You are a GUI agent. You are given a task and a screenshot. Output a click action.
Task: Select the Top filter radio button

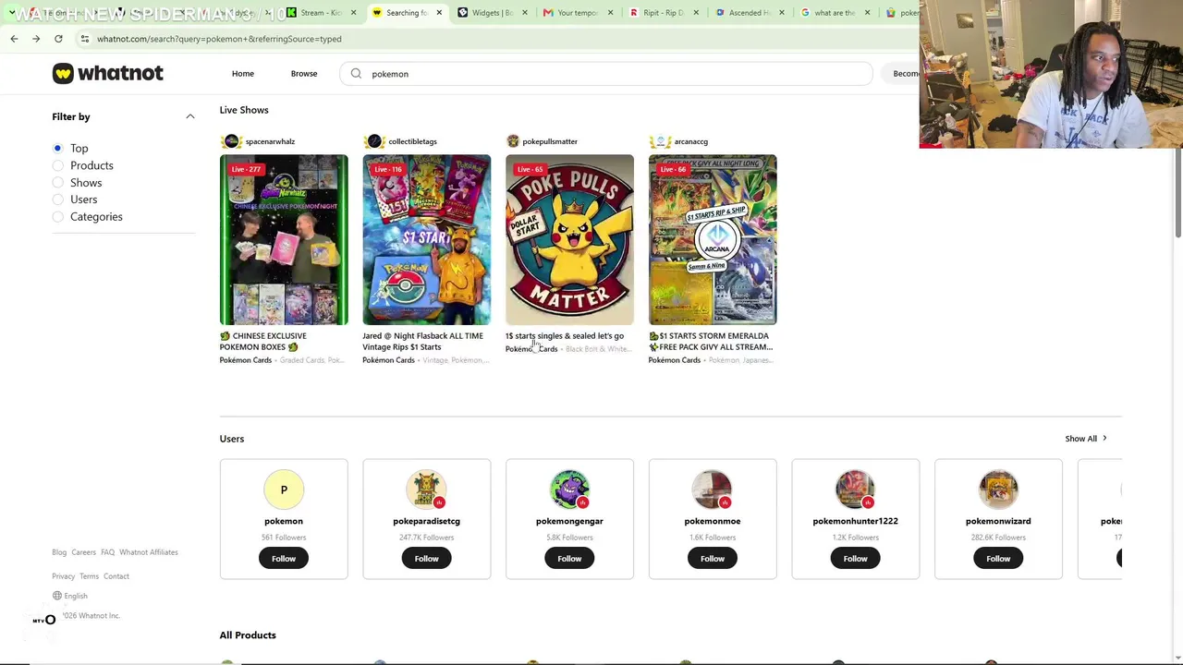[57, 148]
